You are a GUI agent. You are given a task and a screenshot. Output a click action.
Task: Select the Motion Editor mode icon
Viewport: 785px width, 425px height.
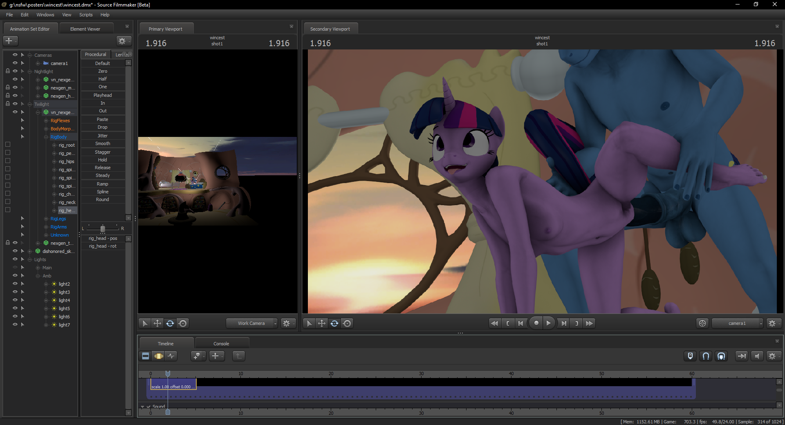[x=159, y=356]
